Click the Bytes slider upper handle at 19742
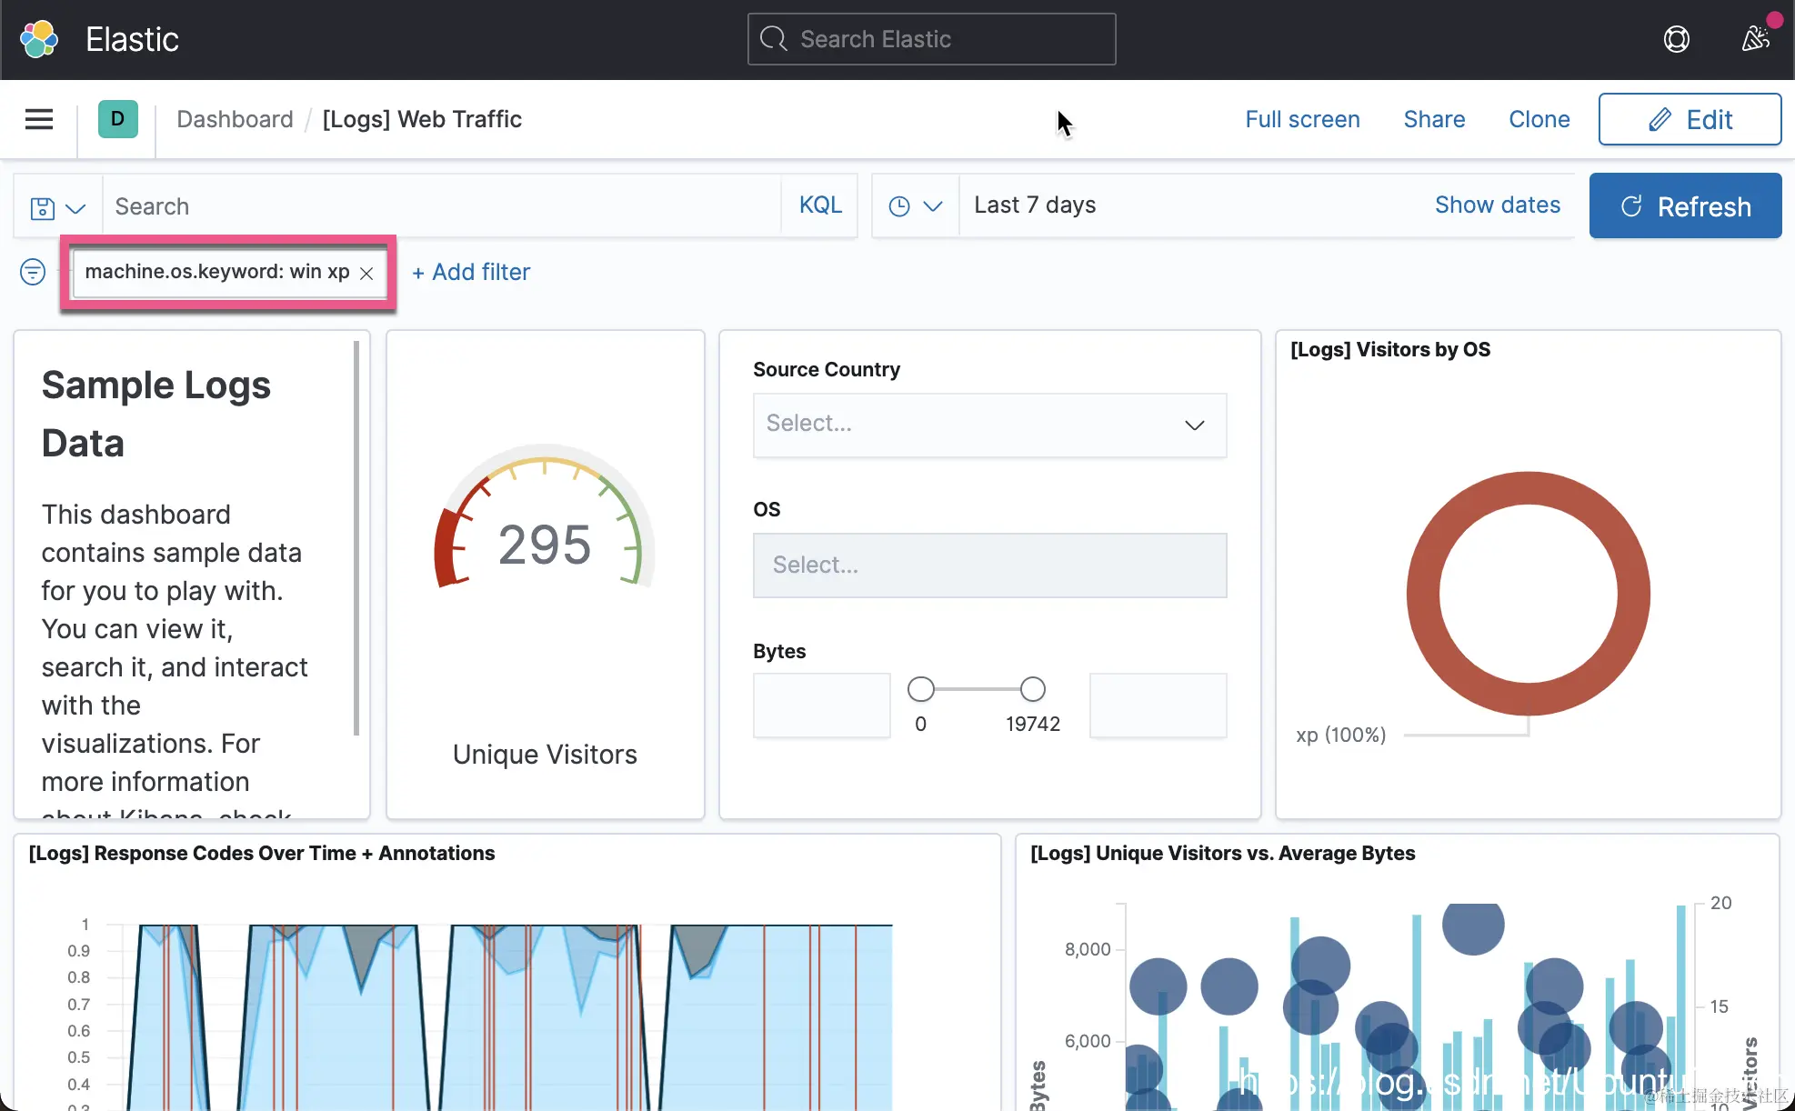The width and height of the screenshot is (1795, 1111). pyautogui.click(x=1032, y=689)
